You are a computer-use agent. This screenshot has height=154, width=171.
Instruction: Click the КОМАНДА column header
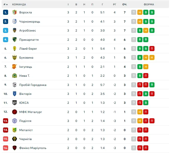click(19, 4)
